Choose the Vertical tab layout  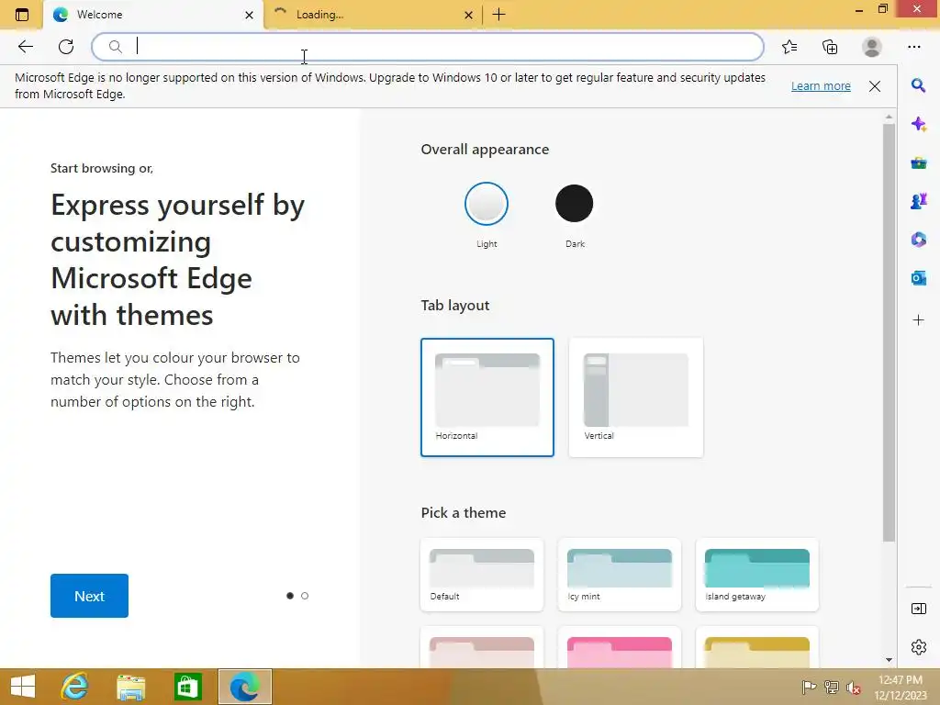click(x=635, y=397)
